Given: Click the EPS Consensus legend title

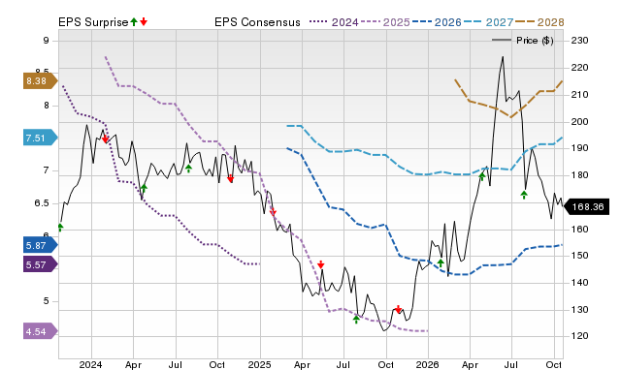Looking at the screenshot, I should (257, 22).
